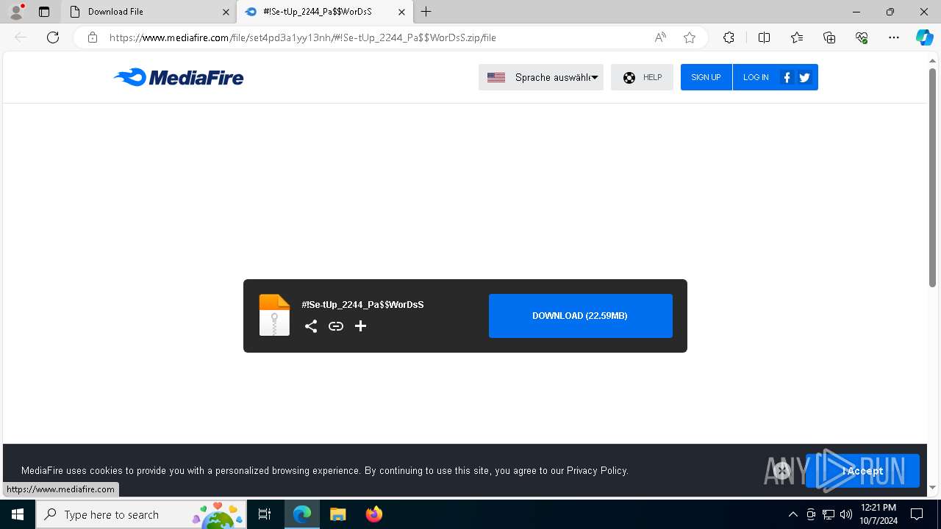Viewport: 941px width, 529px height.
Task: Expand the Sprache auswählen language dropdown
Action: [541, 77]
